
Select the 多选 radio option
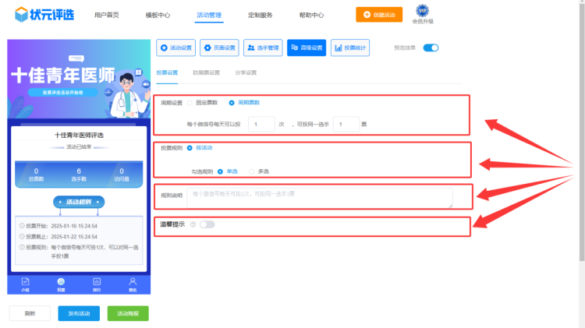tap(251, 171)
